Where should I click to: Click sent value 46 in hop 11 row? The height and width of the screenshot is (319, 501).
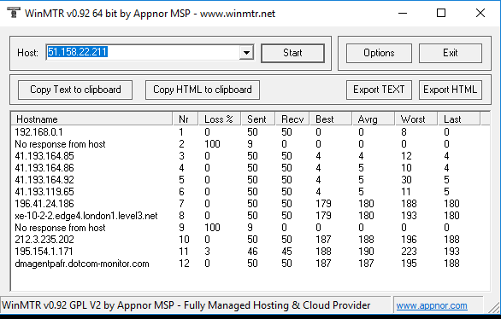(x=252, y=252)
